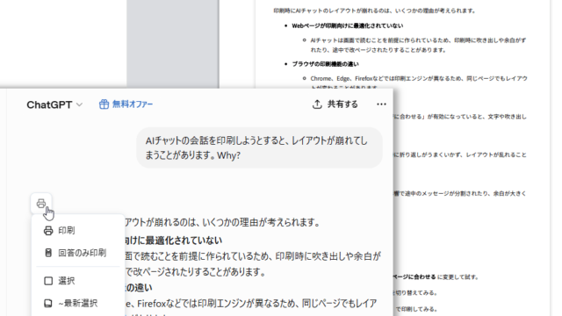
Task: Select the 印刷 printer icon in menu
Action: tap(48, 231)
